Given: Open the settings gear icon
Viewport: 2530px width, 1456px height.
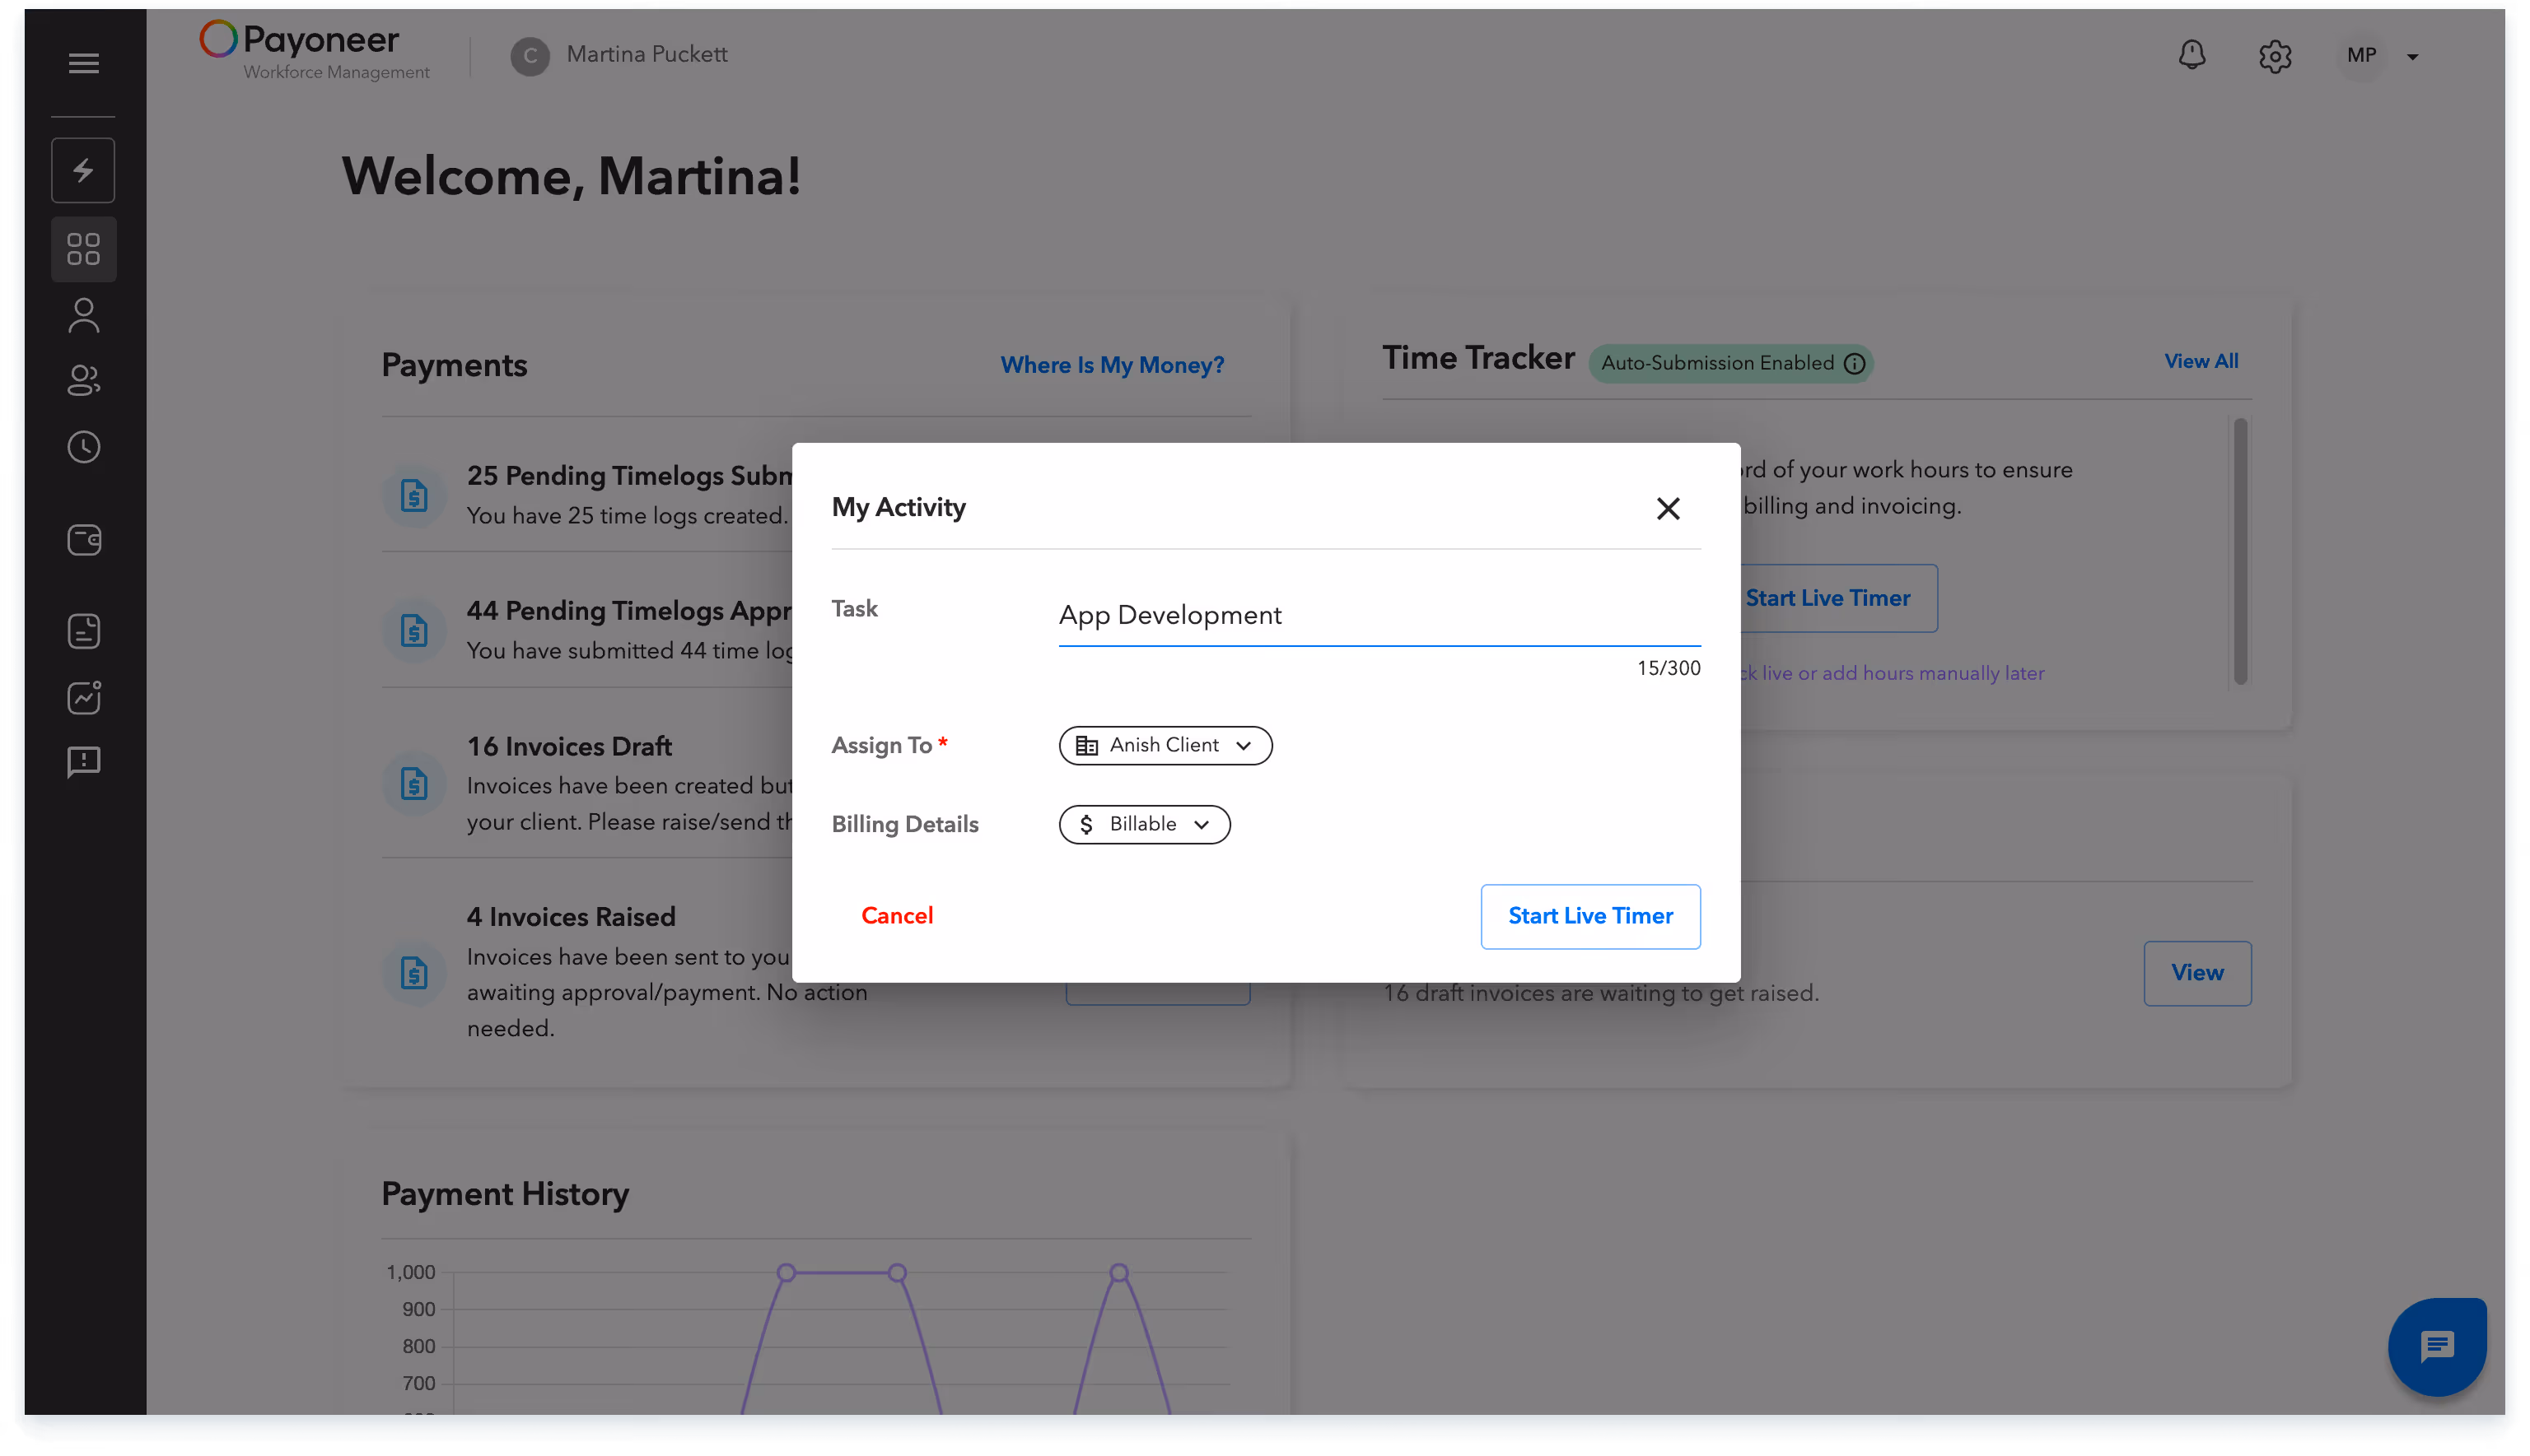Looking at the screenshot, I should [x=2274, y=56].
